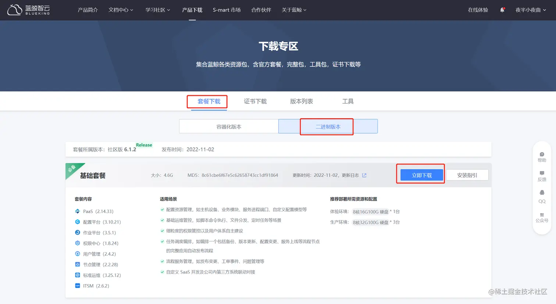Show the 公众号 QR code icon
This screenshot has height=304, width=556.
tap(542, 215)
